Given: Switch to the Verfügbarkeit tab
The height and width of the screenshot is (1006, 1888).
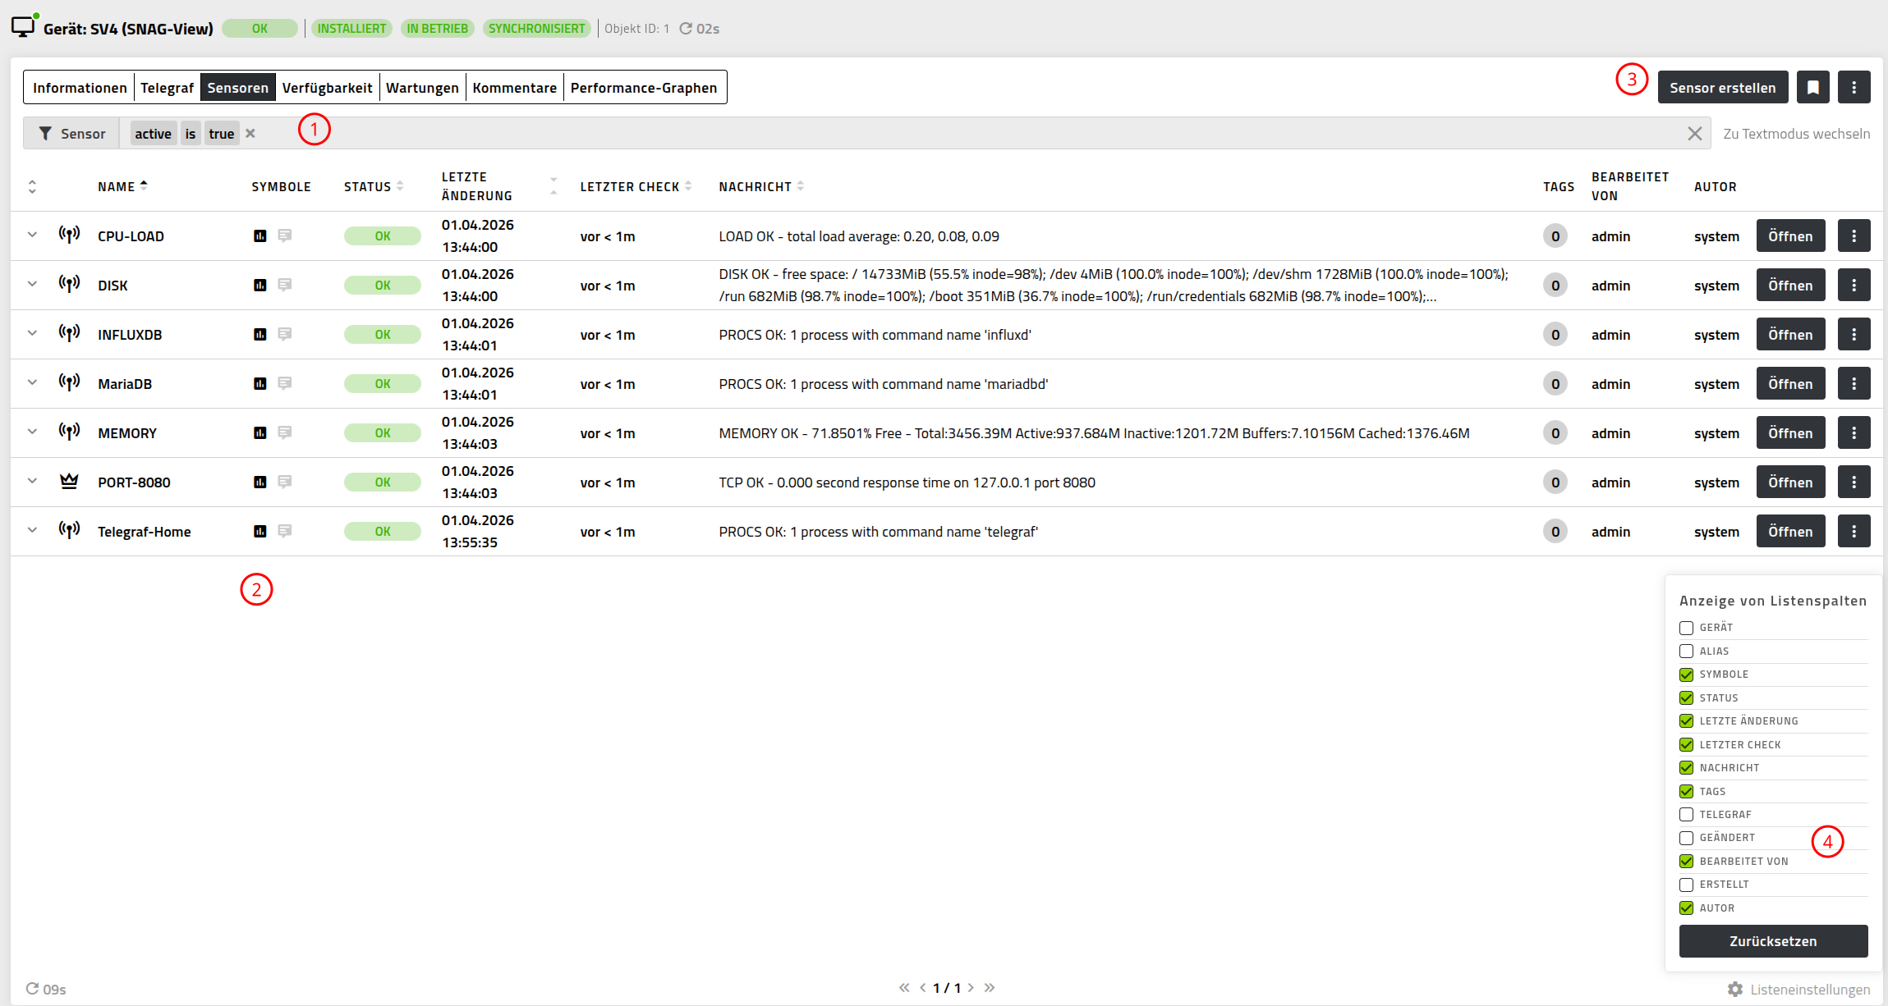Looking at the screenshot, I should [327, 87].
